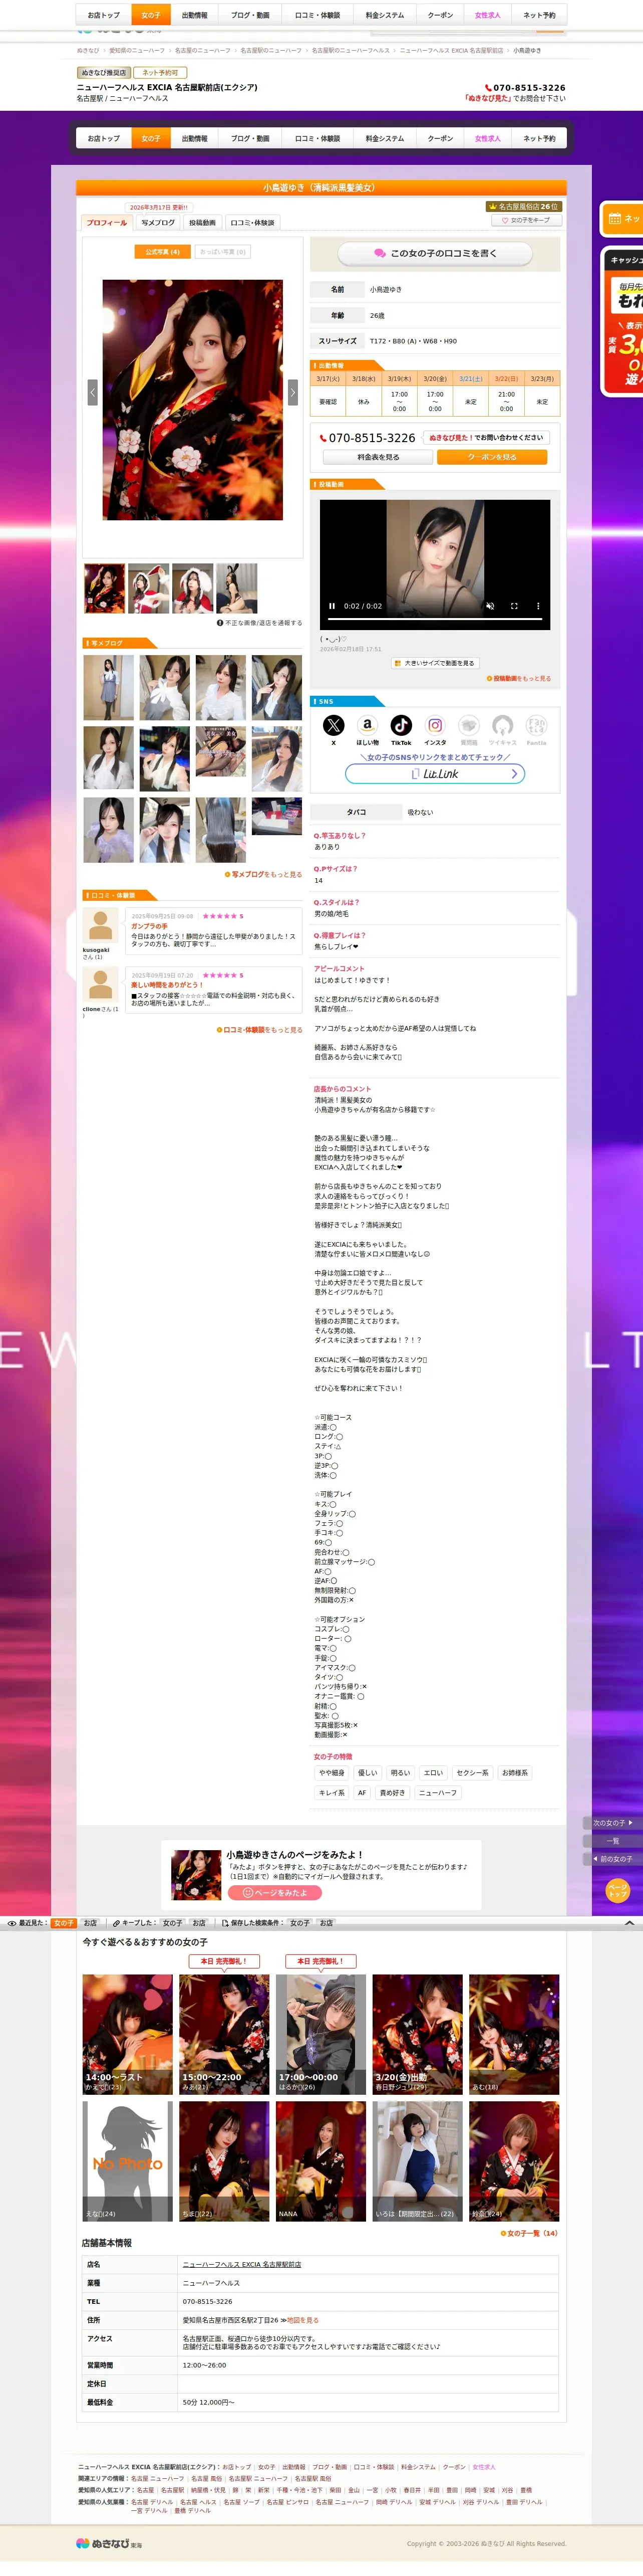Switch to the 写メブログ tab

(158, 223)
